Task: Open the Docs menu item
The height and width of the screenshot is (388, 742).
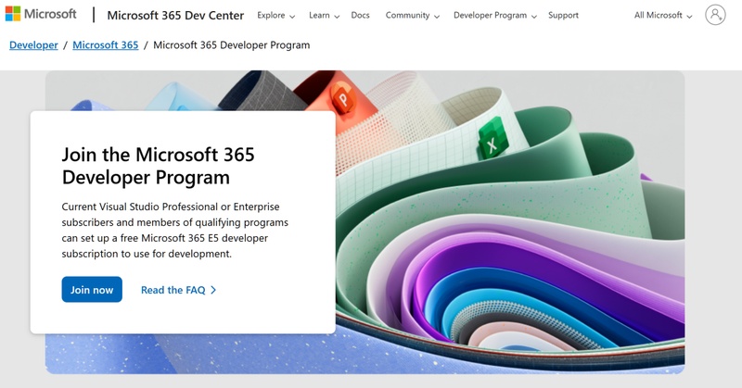Action: [360, 15]
